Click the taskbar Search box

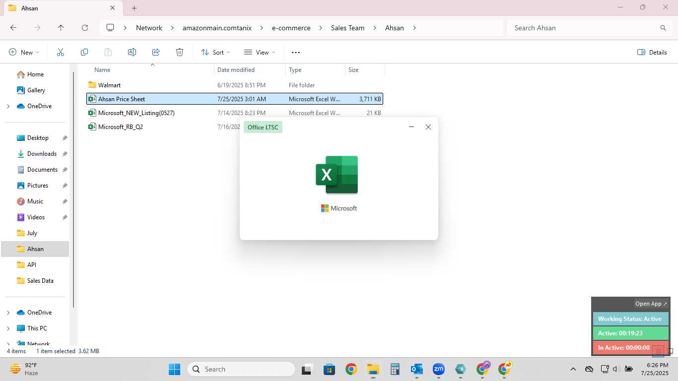tap(241, 369)
